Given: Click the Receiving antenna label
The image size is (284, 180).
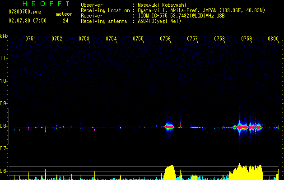Looking at the screenshot, I should click(x=104, y=21).
